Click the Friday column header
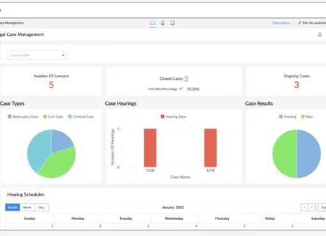Viewport: 326px width, 236px height. tap(270, 219)
